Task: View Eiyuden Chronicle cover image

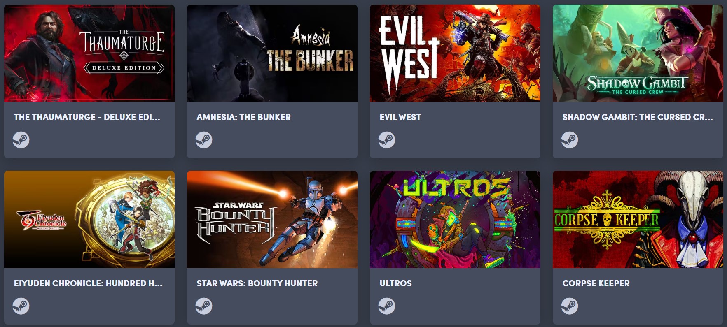Action: pyautogui.click(x=89, y=219)
